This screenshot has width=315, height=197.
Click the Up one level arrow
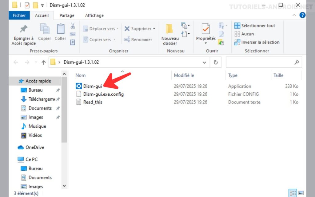44,62
